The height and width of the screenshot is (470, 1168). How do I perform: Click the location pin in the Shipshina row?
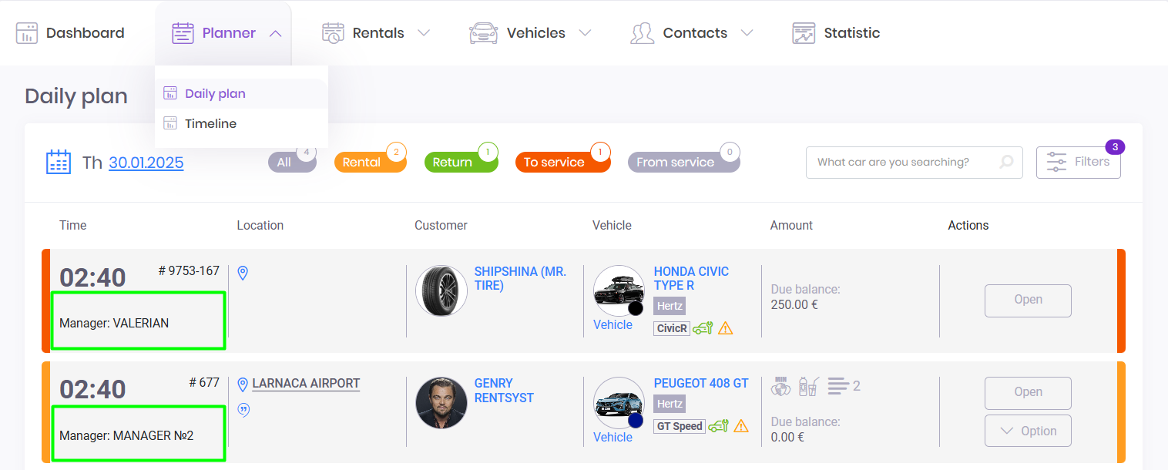(x=243, y=273)
